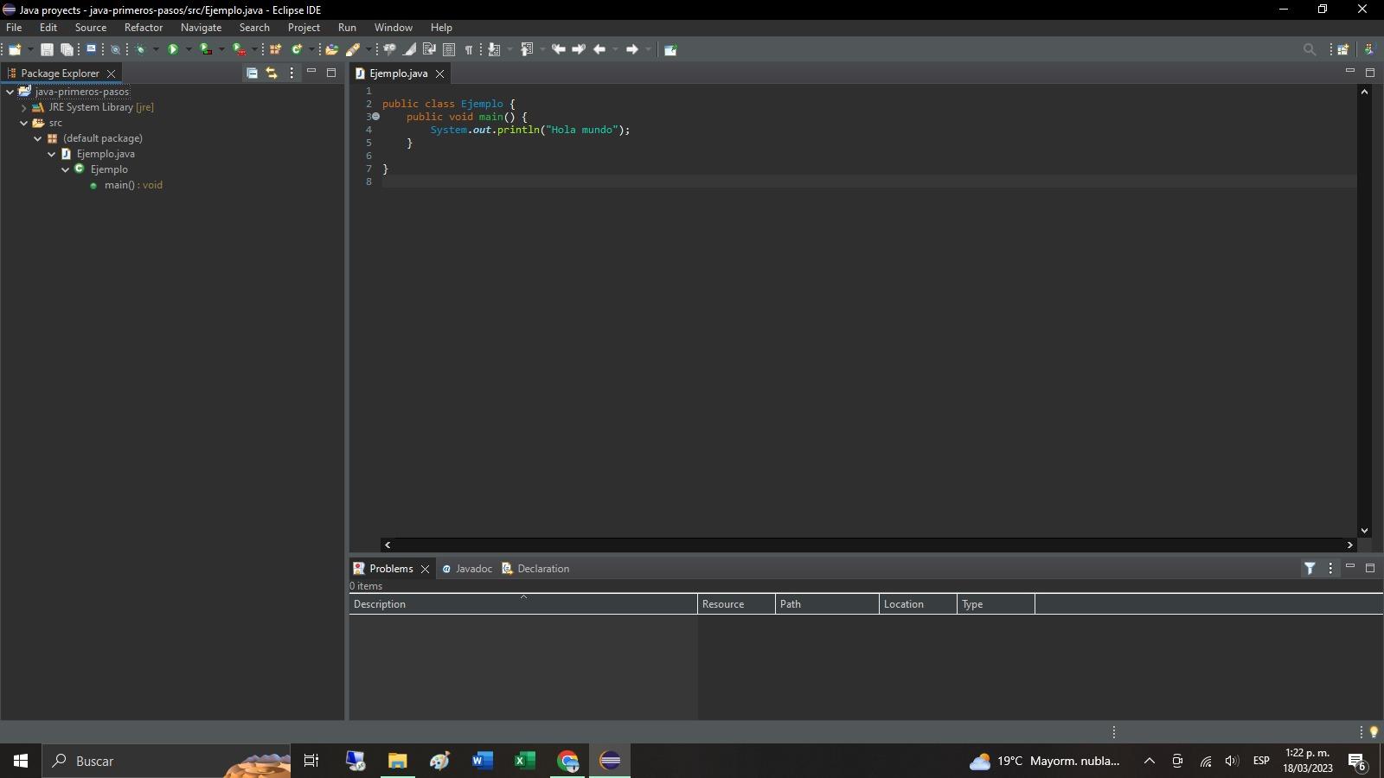1384x778 pixels.
Task: Click the Coverage run icon
Action: coord(206,49)
